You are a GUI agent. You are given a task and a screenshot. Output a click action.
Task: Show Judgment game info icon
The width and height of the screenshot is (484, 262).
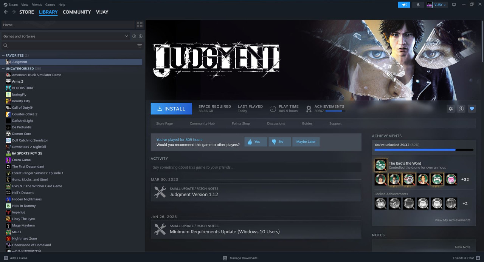pyautogui.click(x=461, y=109)
